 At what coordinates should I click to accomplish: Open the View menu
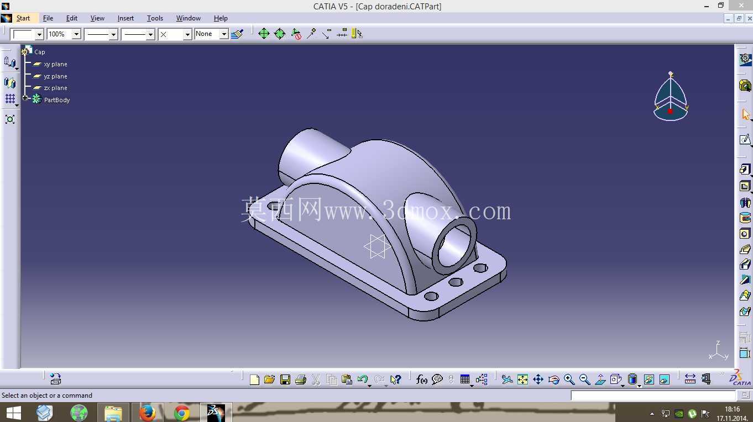coord(97,18)
